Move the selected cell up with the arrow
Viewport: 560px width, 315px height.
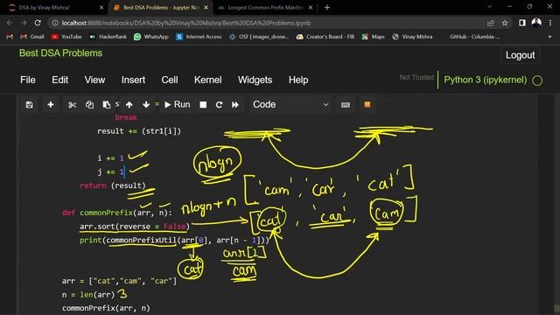tap(129, 105)
